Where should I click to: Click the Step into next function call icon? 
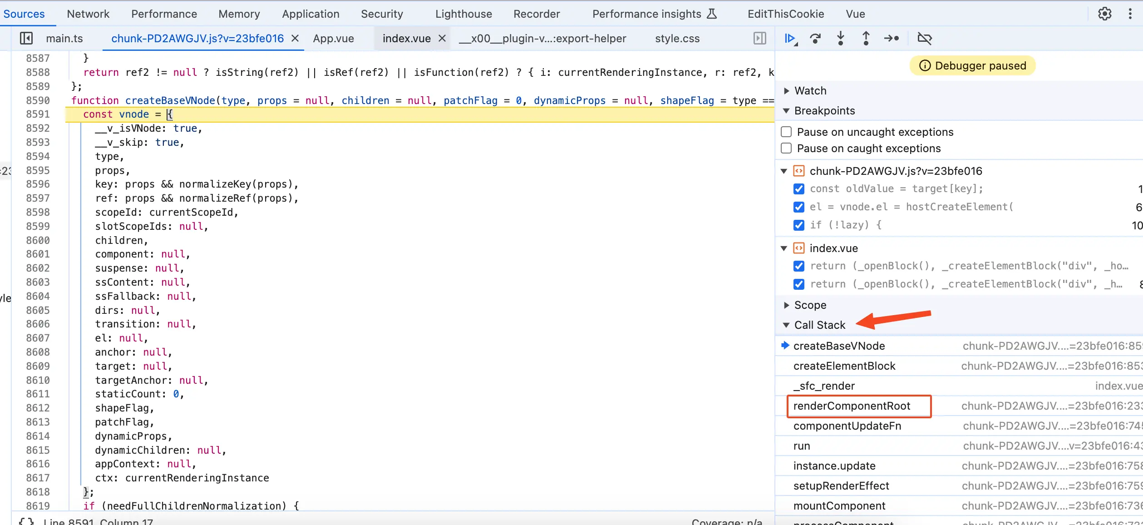click(841, 38)
